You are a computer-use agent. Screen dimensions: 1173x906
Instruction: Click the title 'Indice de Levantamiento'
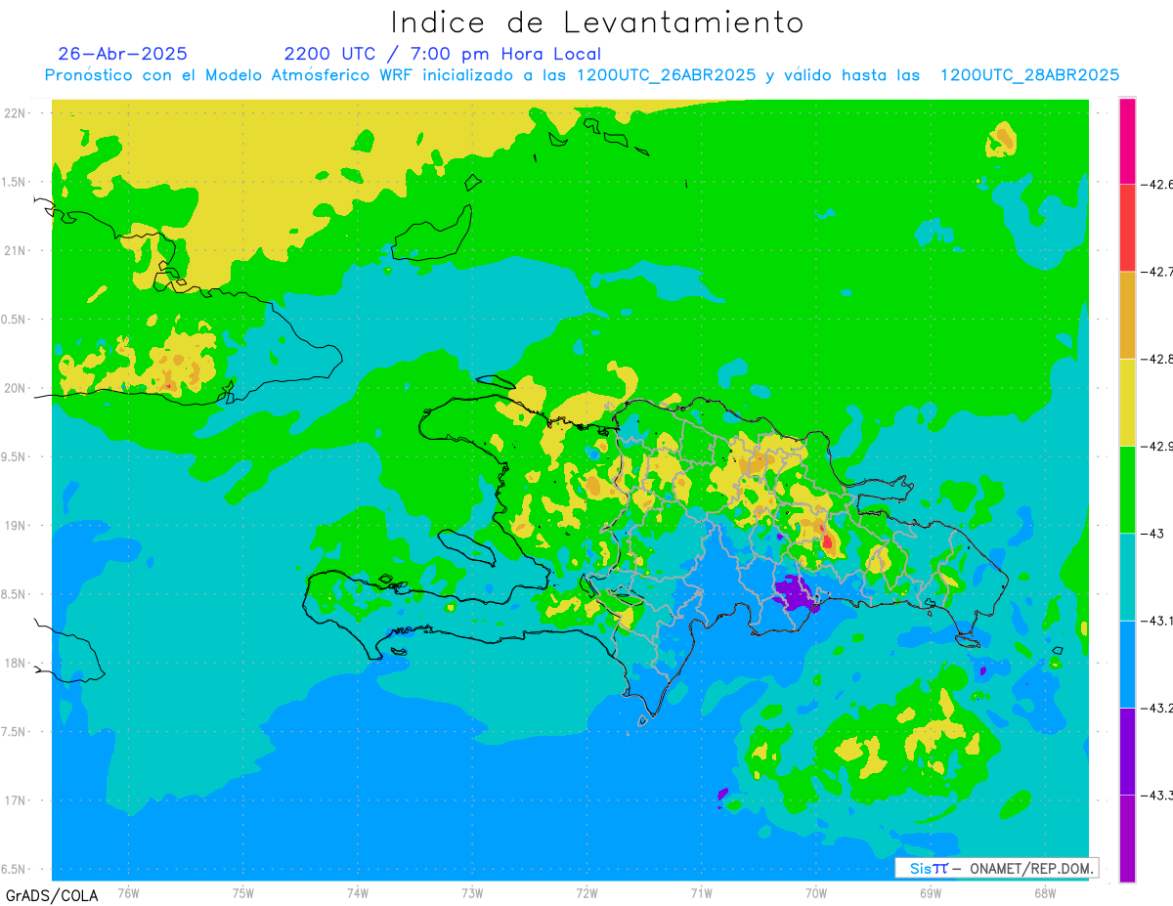597,22
